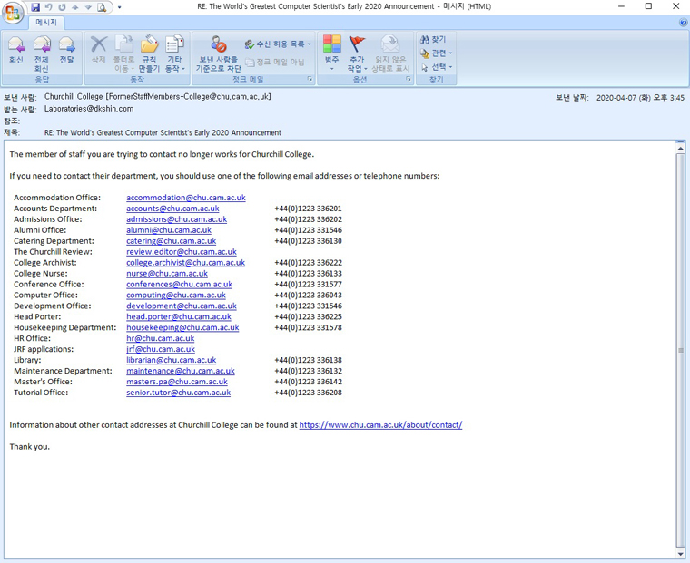Expand Other Actions (기타 동작) dropdown
Image resolution: width=690 pixels, height=563 pixels.
[174, 53]
